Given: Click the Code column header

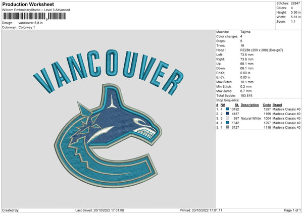Looking at the screenshot, I should click(x=267, y=105).
